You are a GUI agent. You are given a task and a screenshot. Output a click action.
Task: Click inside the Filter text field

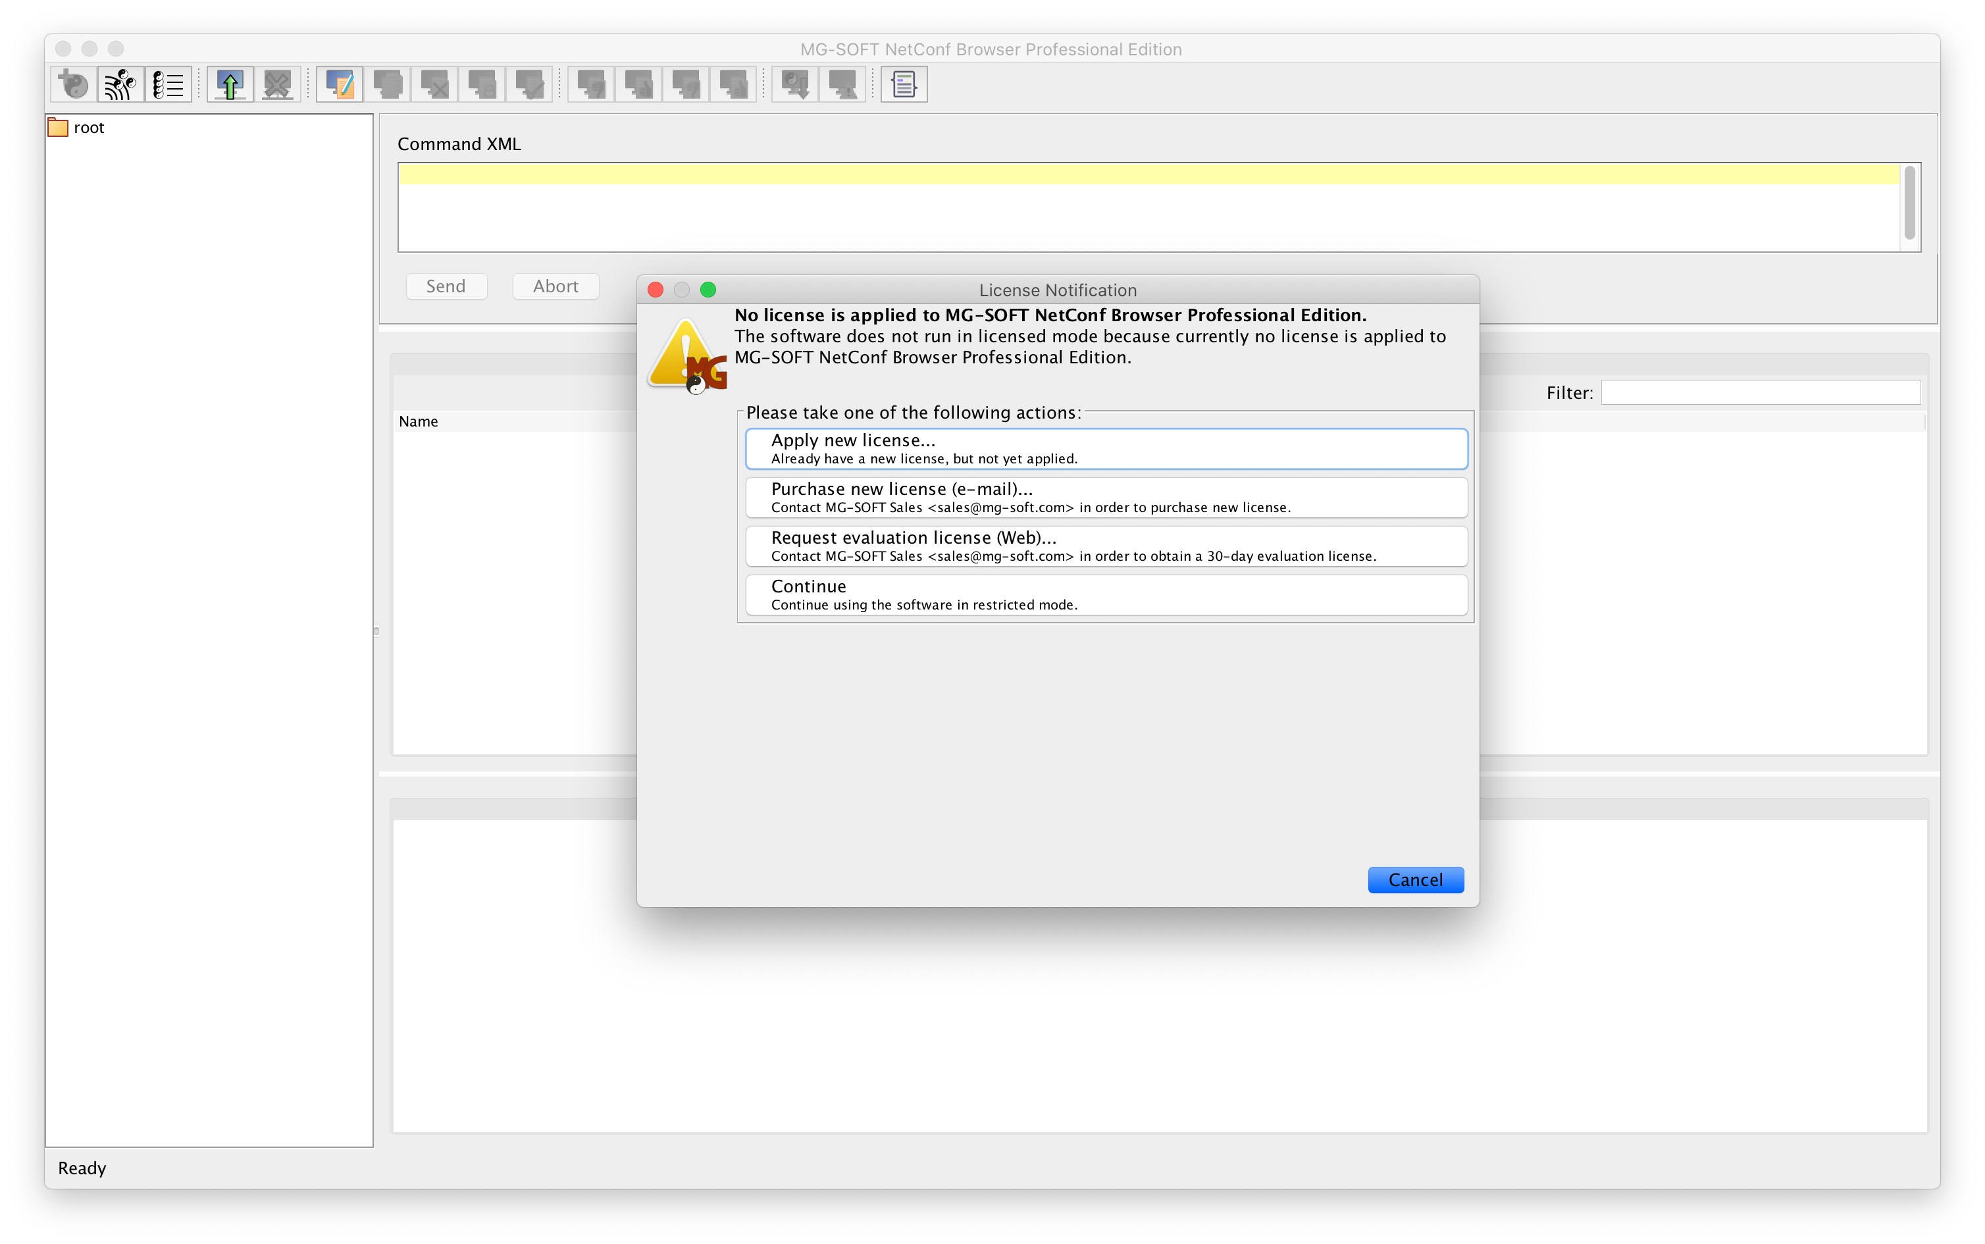point(1760,392)
